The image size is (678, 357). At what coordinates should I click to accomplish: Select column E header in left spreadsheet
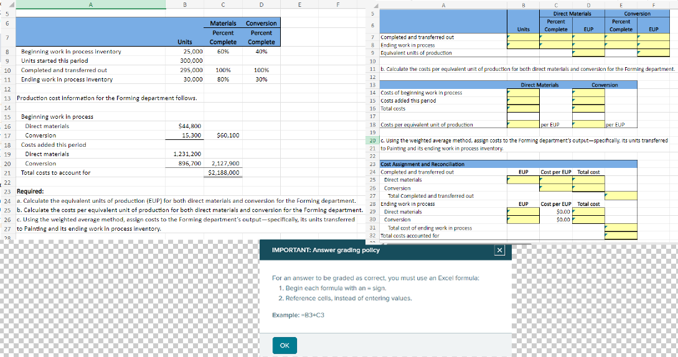click(299, 5)
